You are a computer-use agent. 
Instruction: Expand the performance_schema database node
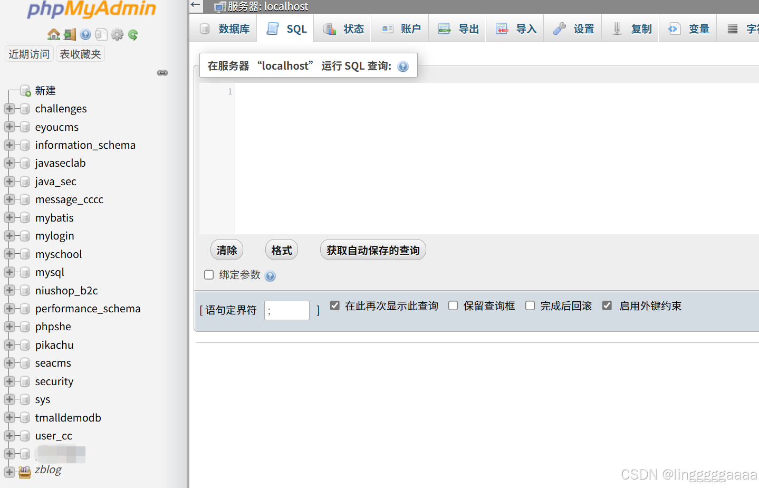[x=9, y=309]
